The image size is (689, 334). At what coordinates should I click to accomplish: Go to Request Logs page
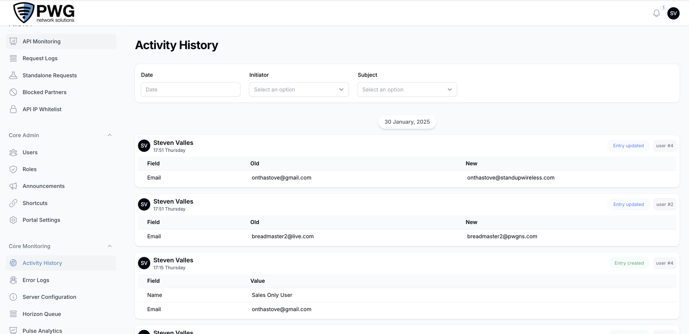pyautogui.click(x=40, y=59)
